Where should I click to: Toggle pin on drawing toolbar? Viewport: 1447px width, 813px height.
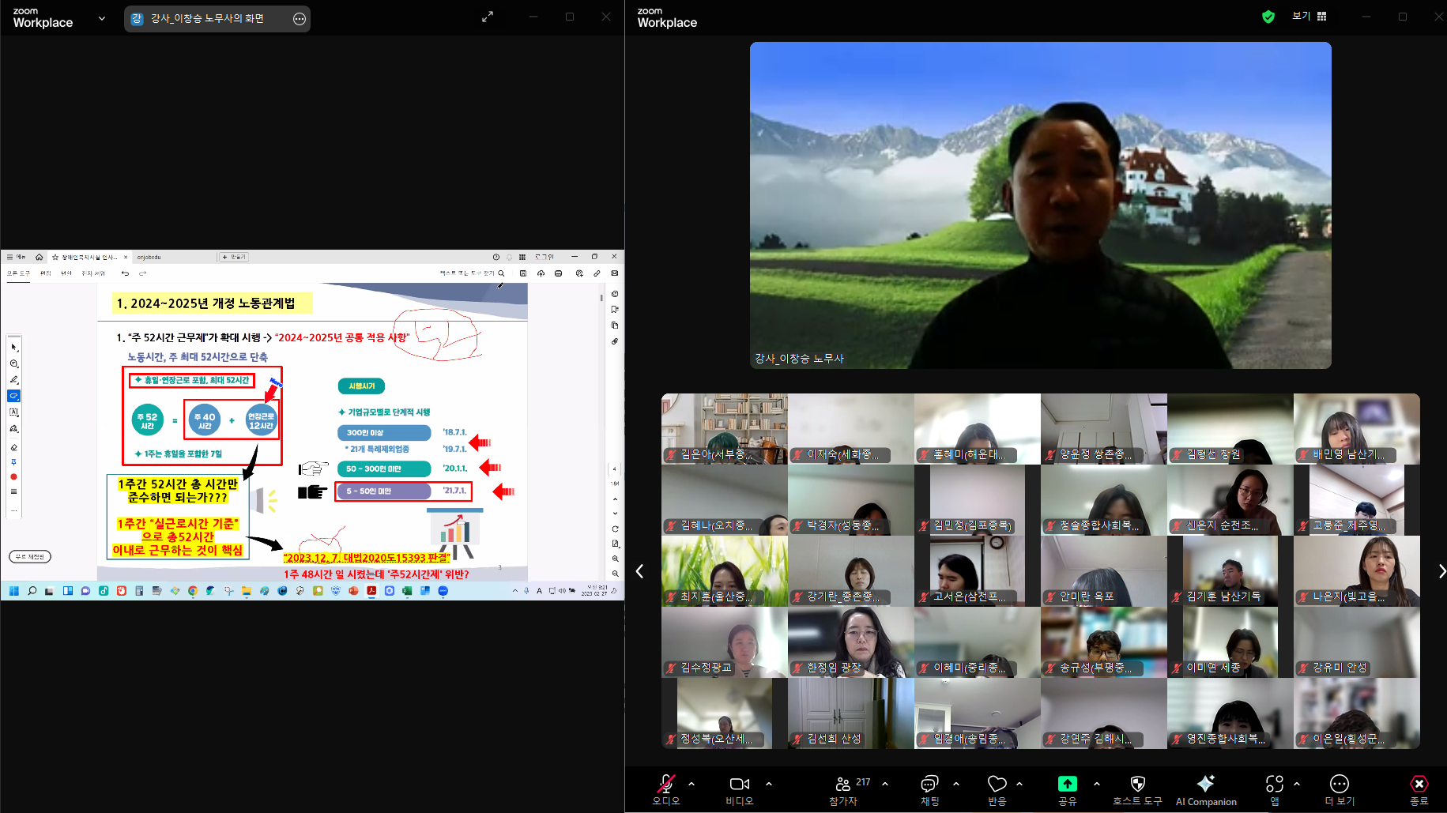click(13, 462)
